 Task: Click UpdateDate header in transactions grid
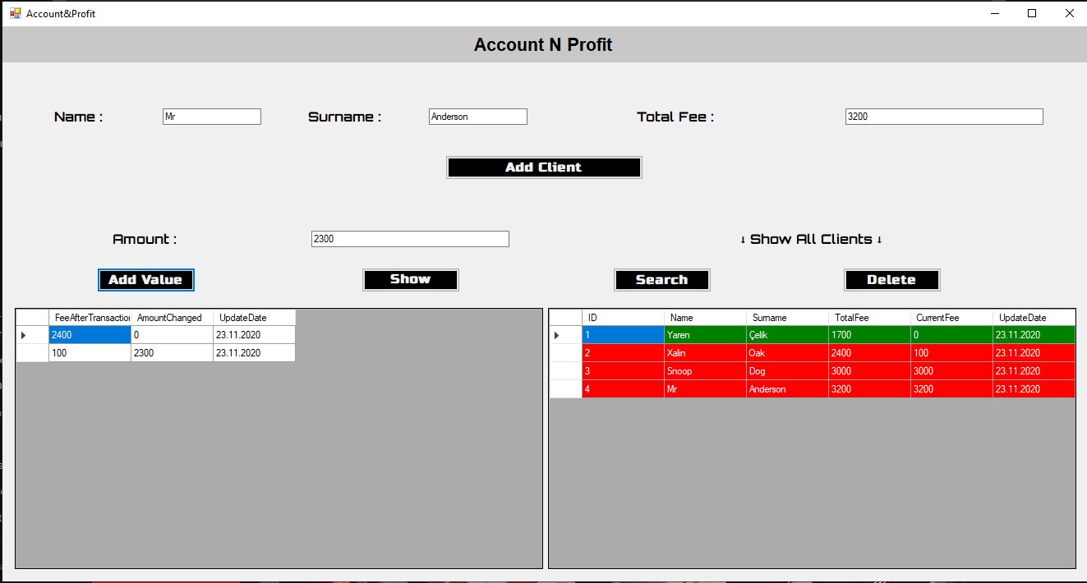pyautogui.click(x=254, y=318)
